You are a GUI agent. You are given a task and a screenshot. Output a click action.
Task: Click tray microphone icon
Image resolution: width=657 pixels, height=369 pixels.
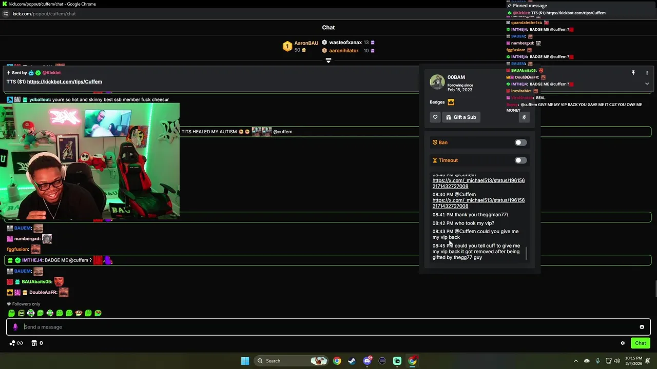point(597,361)
